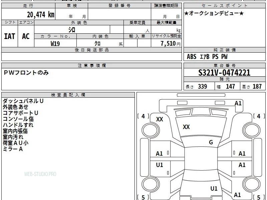Click the エアコン header cell
This screenshot has width=267, height=200.
[x=26, y=22]
